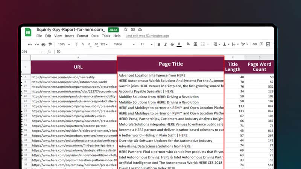
Task: Open text rotation options
Action: (245, 44)
